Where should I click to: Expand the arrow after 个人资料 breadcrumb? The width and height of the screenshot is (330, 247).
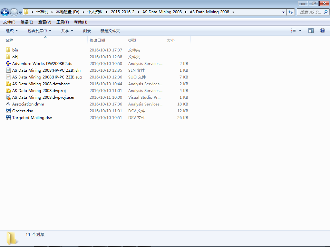click(107, 12)
